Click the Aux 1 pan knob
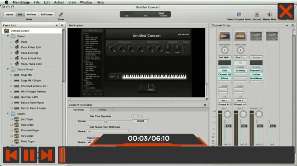The height and width of the screenshot is (166, 297). point(227,114)
